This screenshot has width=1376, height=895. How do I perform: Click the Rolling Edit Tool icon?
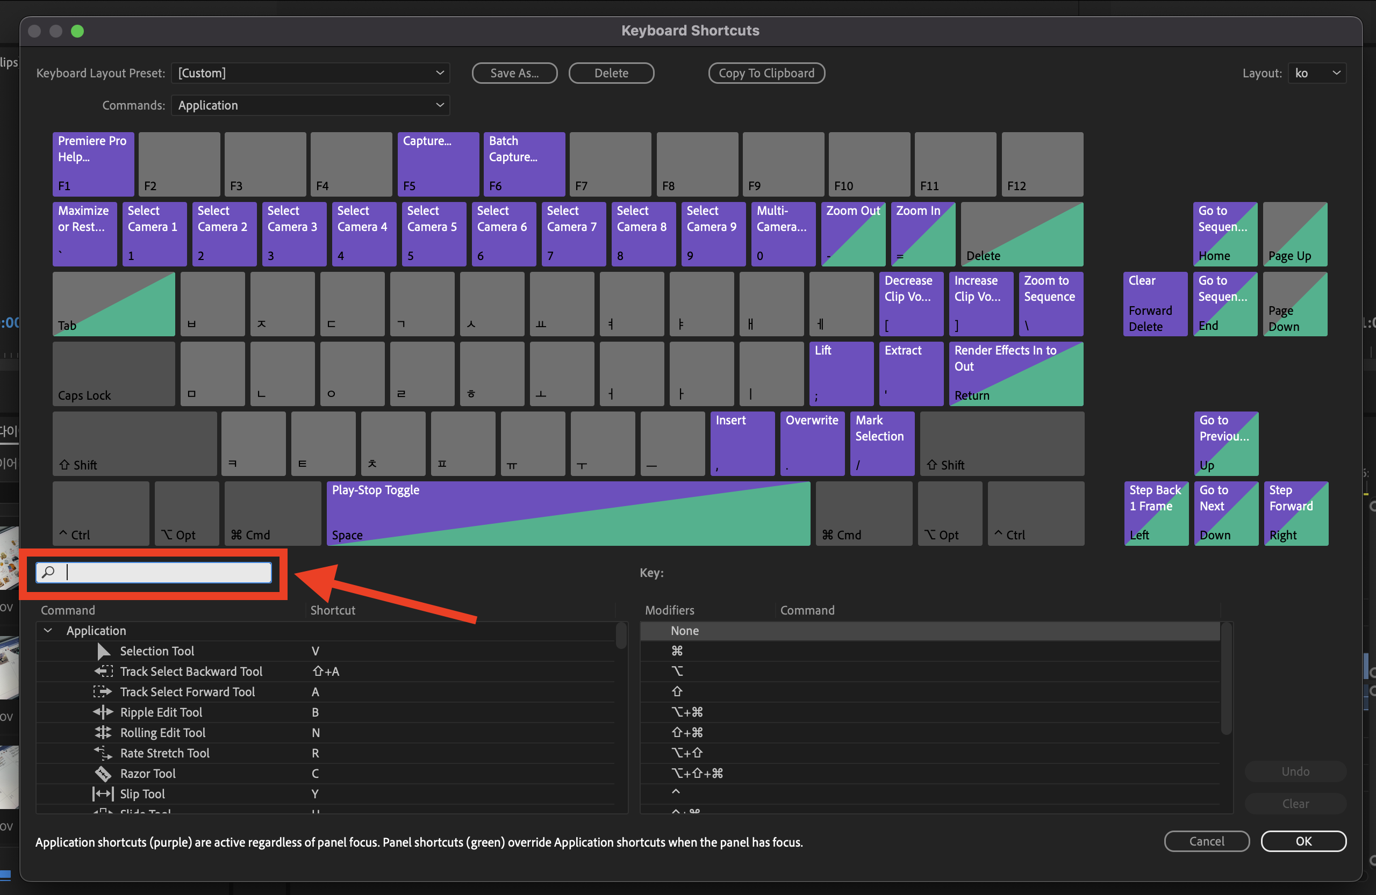(103, 733)
